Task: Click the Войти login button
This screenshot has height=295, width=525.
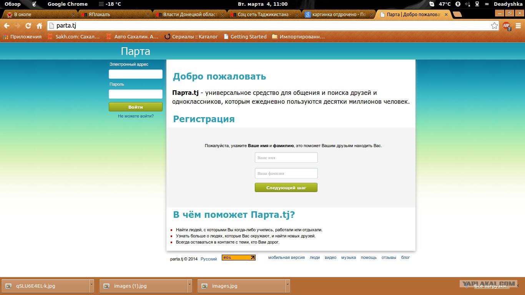Action: pos(136,107)
